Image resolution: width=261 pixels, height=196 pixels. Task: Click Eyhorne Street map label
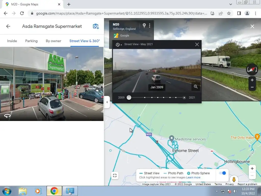coord(186,151)
